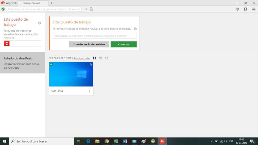Open the session history clock icon
This screenshot has width=258, height=145.
[x=237, y=9]
